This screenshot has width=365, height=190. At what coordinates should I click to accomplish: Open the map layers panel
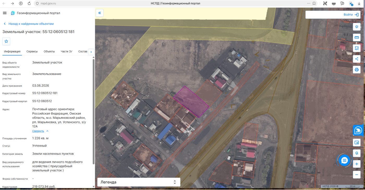(357, 27)
